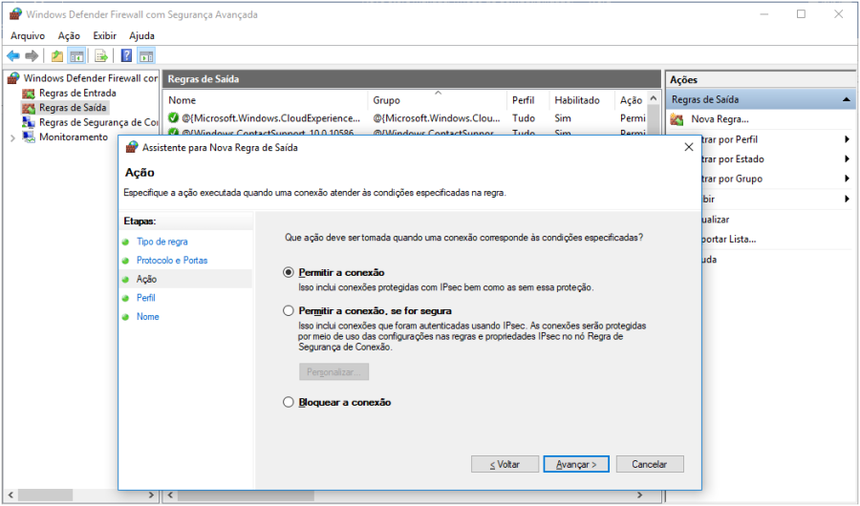Screen dimensions: 860x506
Task: Click the Export list toolbar icon
Action: point(100,56)
